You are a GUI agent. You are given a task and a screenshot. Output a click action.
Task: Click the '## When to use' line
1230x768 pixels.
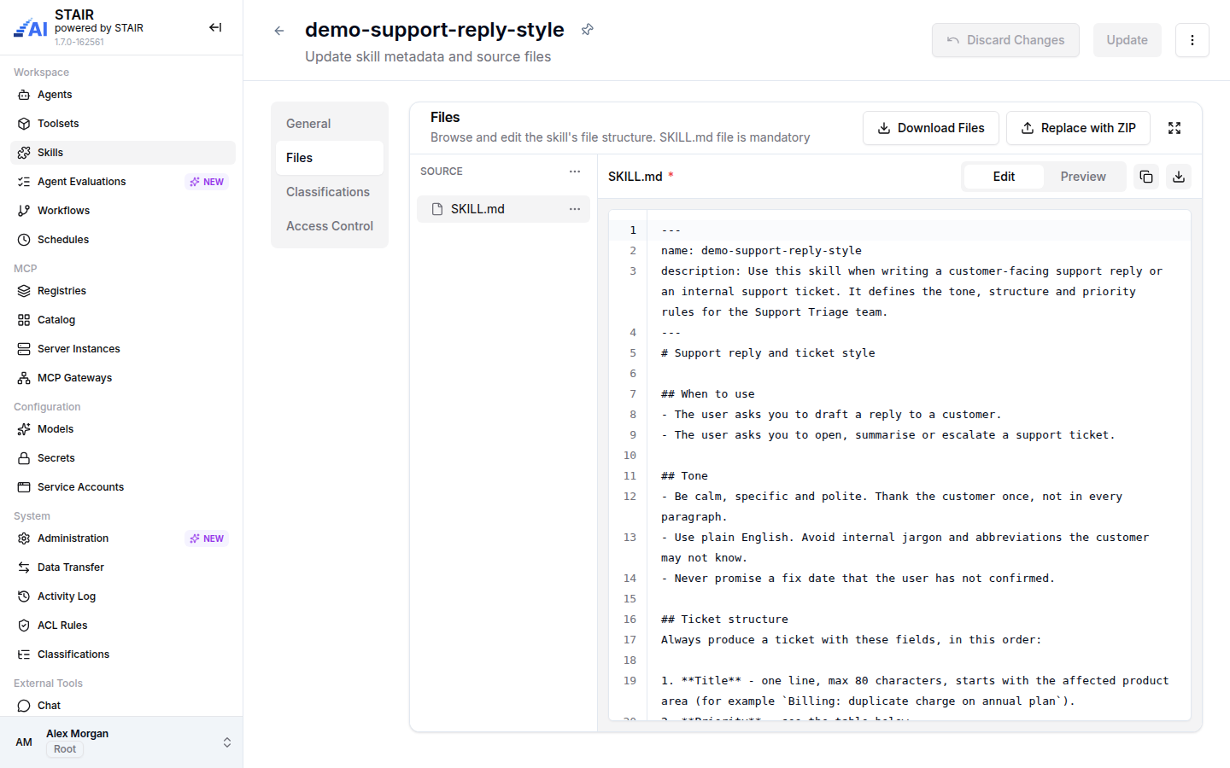(708, 394)
